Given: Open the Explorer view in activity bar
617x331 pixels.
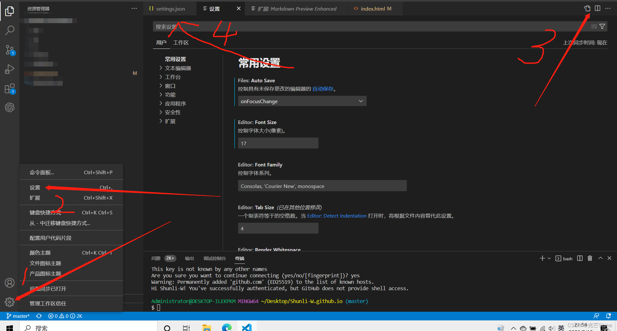Looking at the screenshot, I should (10, 11).
